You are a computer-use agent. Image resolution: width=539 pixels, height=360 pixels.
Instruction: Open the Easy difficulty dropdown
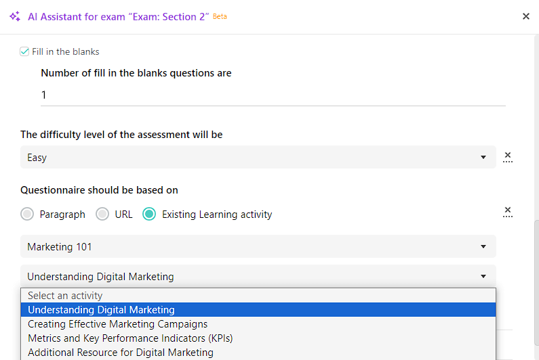pyautogui.click(x=258, y=157)
